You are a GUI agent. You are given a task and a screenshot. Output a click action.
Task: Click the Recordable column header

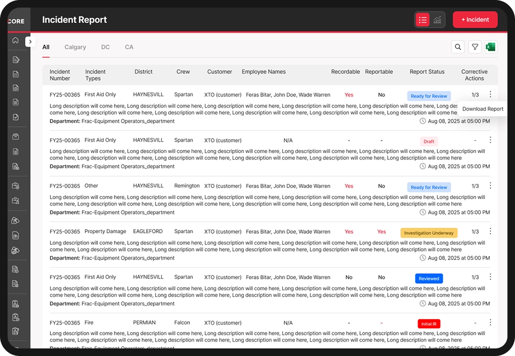tap(345, 72)
